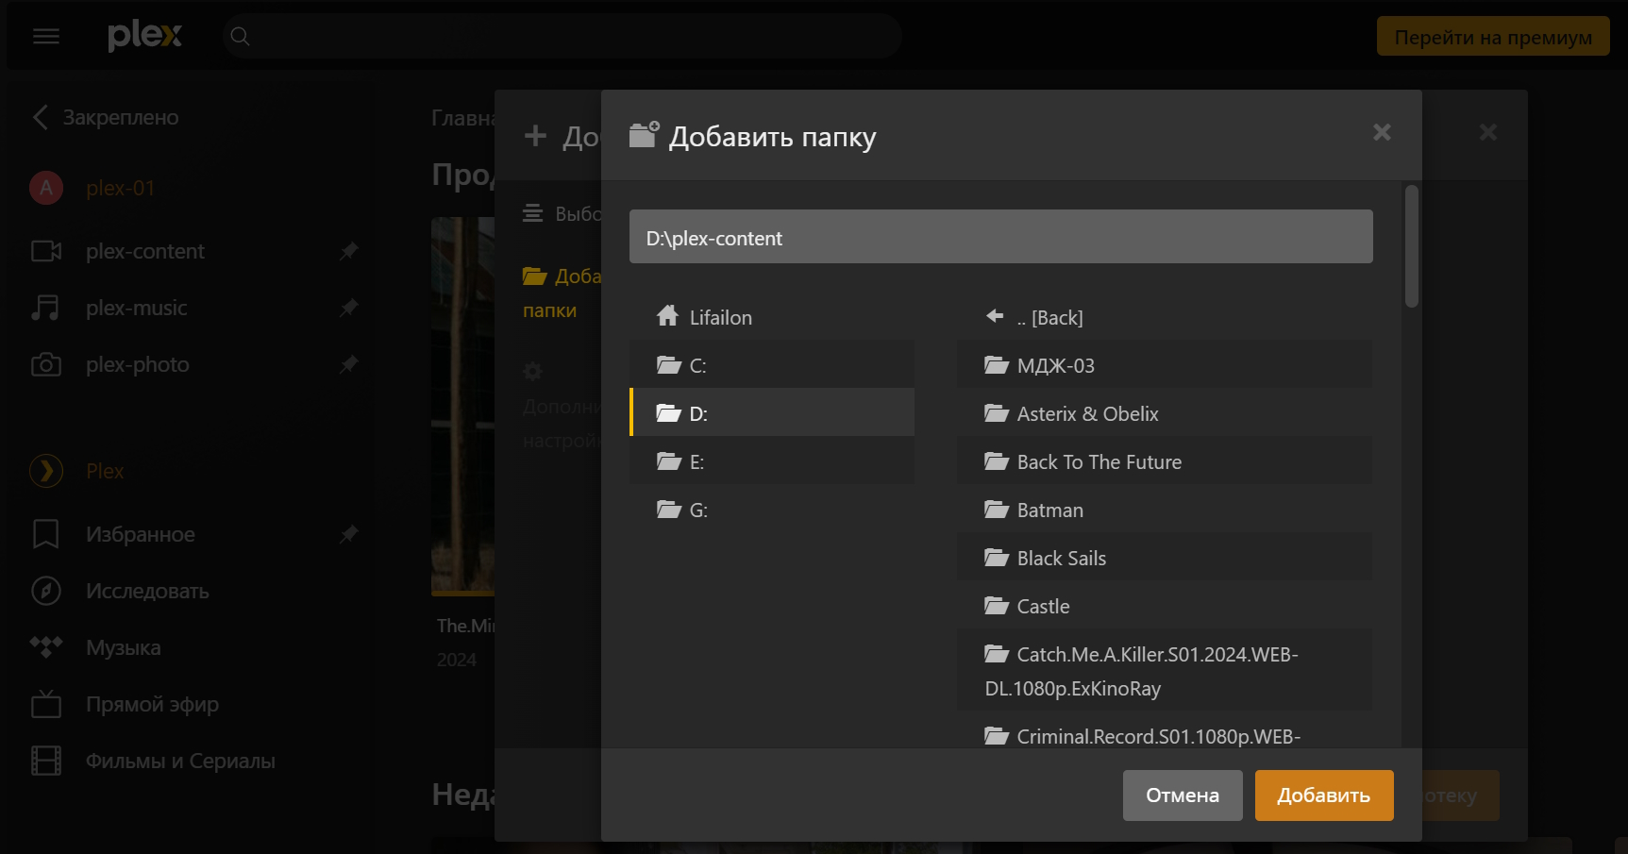This screenshot has height=854, width=1628.
Task: Open the Asterix & Obelix folder
Action: pyautogui.click(x=1165, y=413)
